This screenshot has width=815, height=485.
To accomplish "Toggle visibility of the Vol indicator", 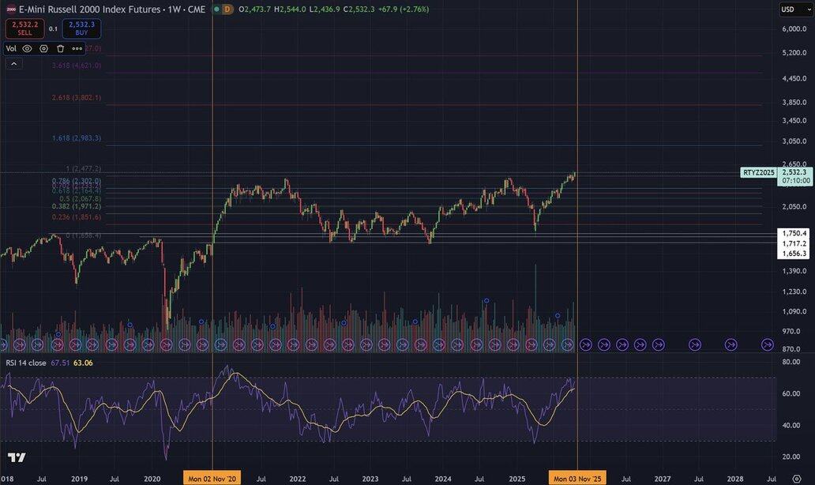I will pos(27,48).
